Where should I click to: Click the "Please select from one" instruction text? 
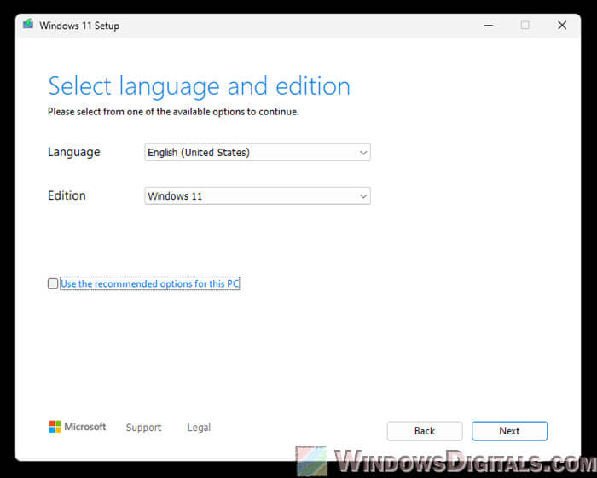click(x=173, y=112)
